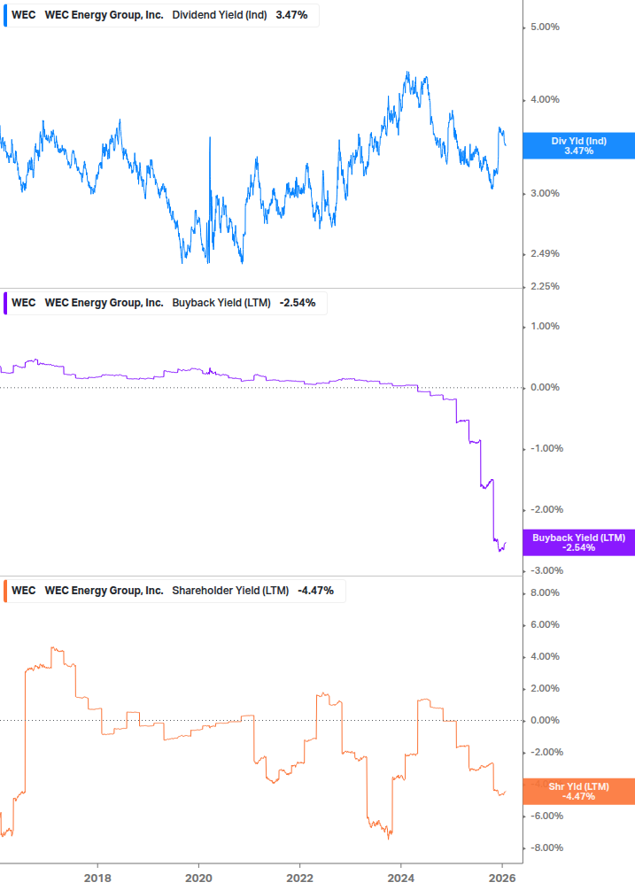Click the 1.00% tick on the buyback yield axis
This screenshot has width=635, height=890.
(x=545, y=327)
